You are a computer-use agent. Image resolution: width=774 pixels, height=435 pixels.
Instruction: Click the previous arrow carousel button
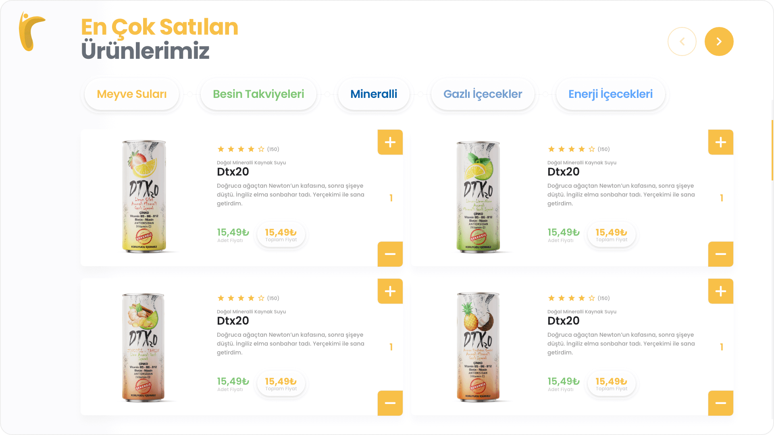[682, 41]
